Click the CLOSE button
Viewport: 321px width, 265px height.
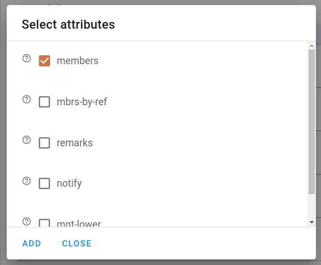point(77,244)
